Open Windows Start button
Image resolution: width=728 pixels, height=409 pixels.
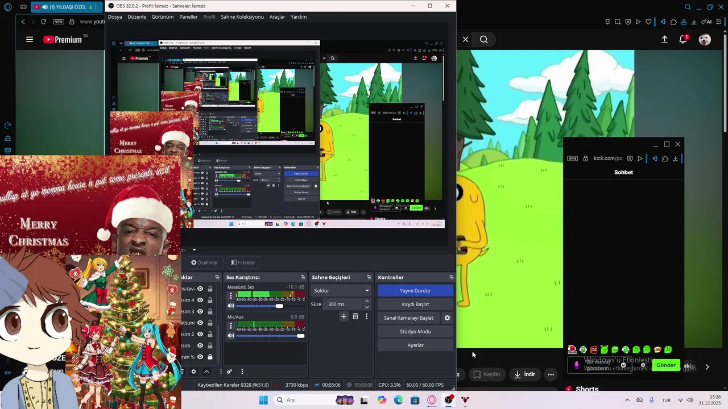coord(263,400)
